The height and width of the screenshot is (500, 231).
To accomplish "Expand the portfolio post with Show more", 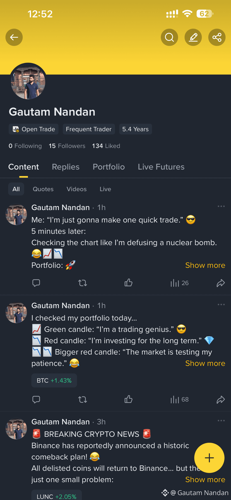I will pyautogui.click(x=205, y=363).
